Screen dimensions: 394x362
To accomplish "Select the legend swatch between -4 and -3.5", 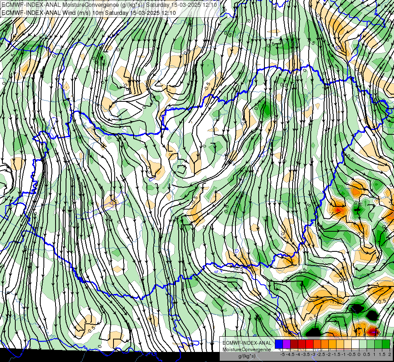I will [302, 344].
